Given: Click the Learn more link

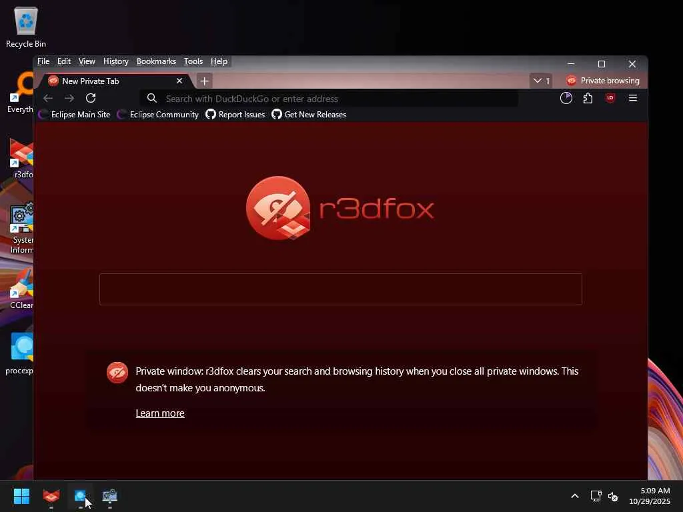Looking at the screenshot, I should [160, 413].
